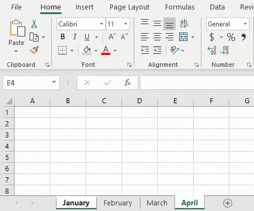Toggle Wrap Text
This screenshot has width=254, height=211.
tap(184, 24)
